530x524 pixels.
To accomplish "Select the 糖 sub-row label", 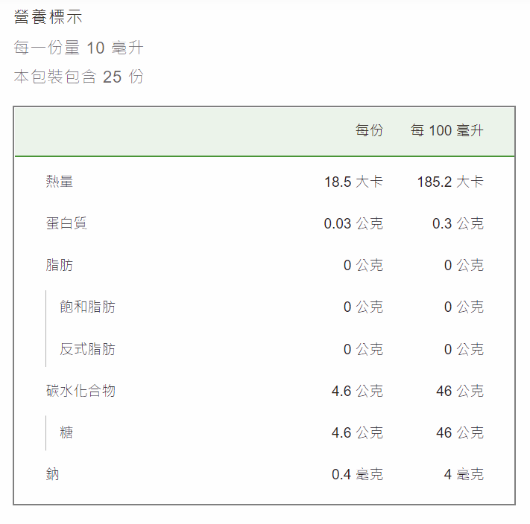I will [x=66, y=432].
